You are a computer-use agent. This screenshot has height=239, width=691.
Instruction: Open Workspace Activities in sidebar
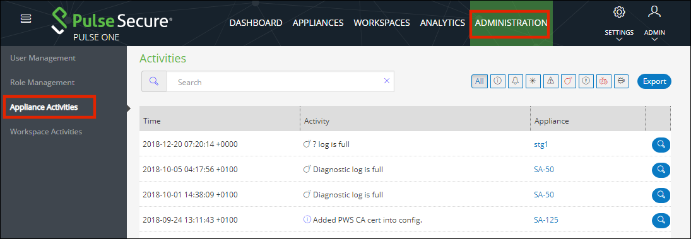46,132
